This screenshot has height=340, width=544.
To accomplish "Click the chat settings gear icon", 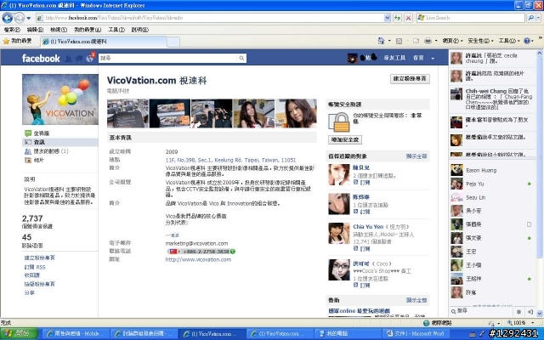I will [x=518, y=312].
